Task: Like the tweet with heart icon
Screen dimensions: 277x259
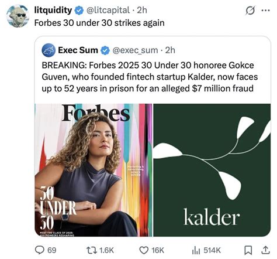Action: coord(144,250)
